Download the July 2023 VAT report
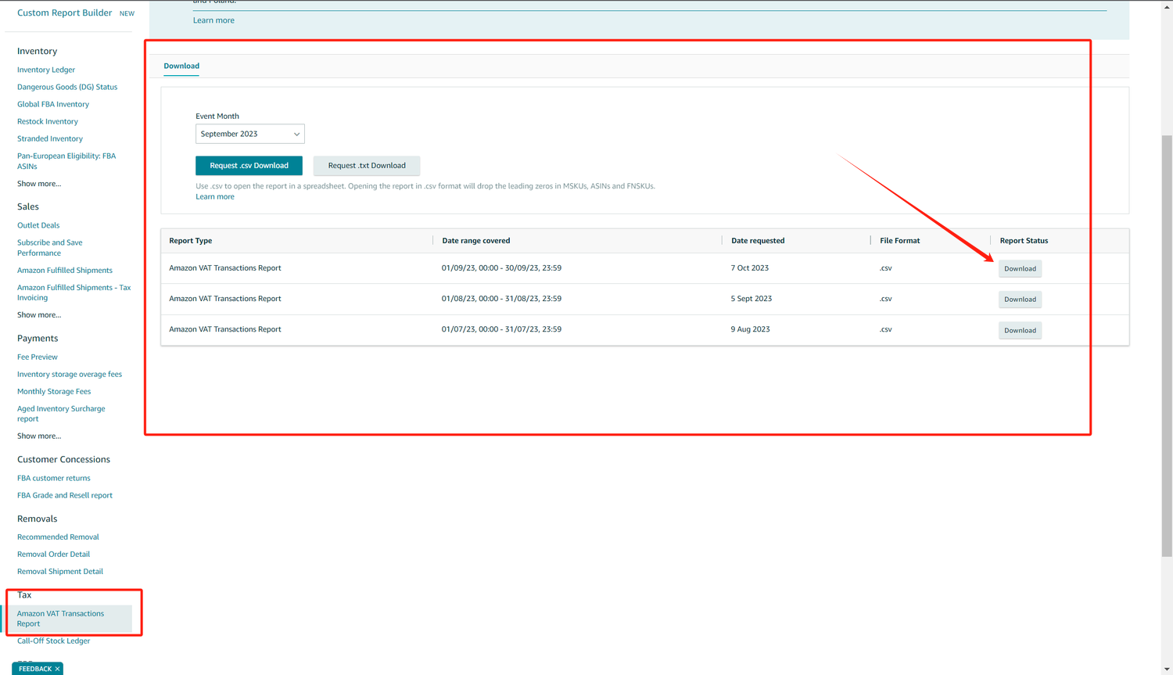 click(1020, 330)
